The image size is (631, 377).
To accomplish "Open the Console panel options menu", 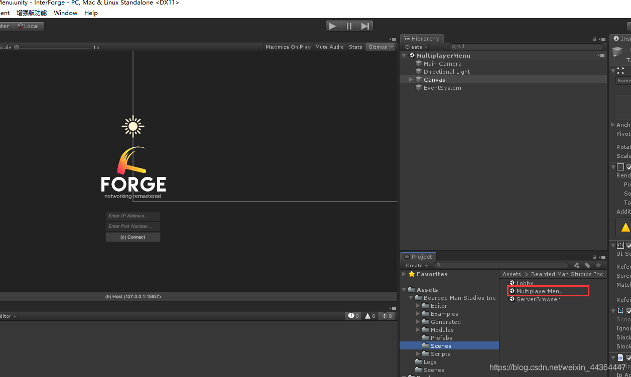I will (x=393, y=308).
